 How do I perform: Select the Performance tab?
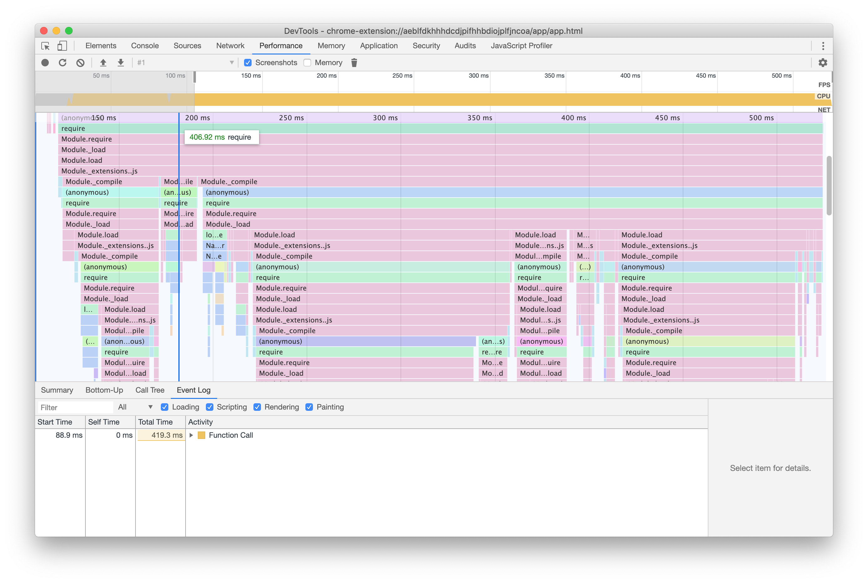281,45
